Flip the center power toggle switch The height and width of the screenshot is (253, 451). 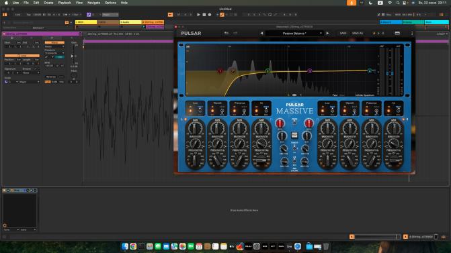pyautogui.click(x=294, y=122)
